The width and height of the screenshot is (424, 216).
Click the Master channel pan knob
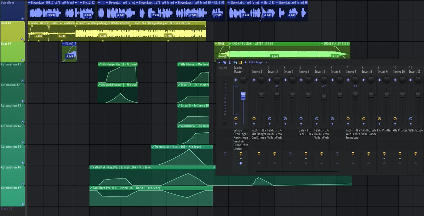pyautogui.click(x=243, y=81)
